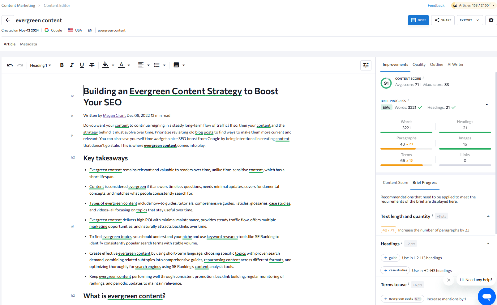
Task: Open the Articles quota dropdown arrow
Action: (x=494, y=5)
